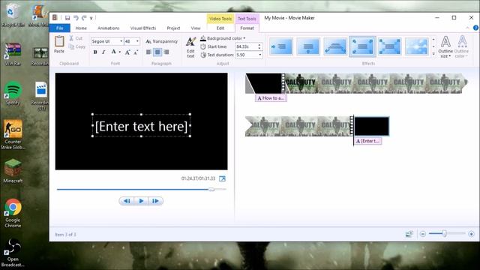Select the '[Enter t...' caption item

point(367,141)
